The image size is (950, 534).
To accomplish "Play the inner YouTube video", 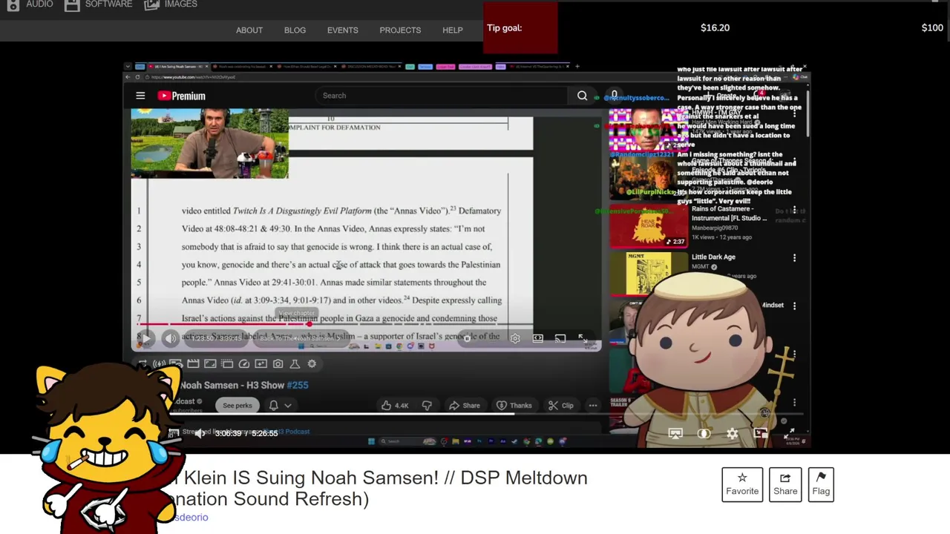I will point(145,339).
